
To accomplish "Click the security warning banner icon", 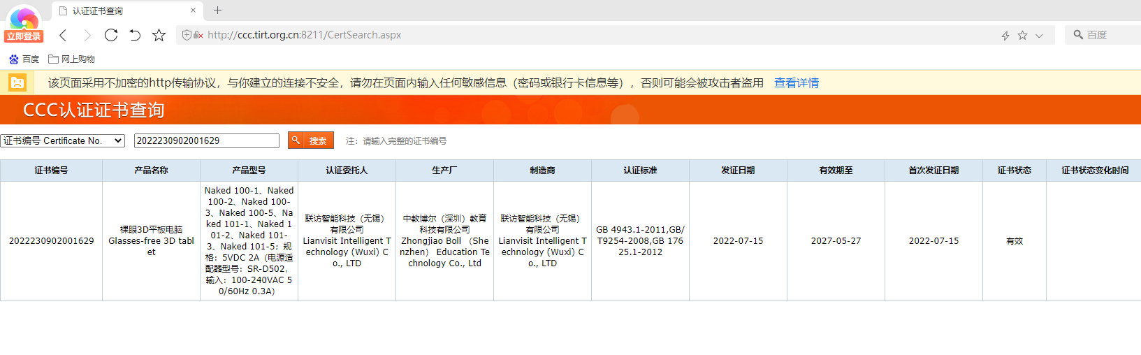I will (17, 82).
